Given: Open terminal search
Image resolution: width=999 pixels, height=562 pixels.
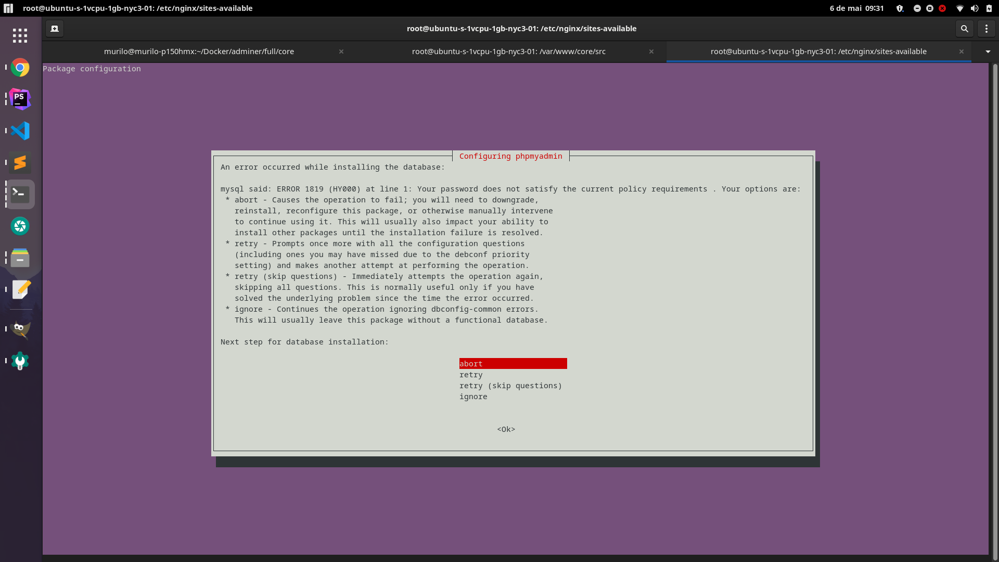Looking at the screenshot, I should [964, 29].
